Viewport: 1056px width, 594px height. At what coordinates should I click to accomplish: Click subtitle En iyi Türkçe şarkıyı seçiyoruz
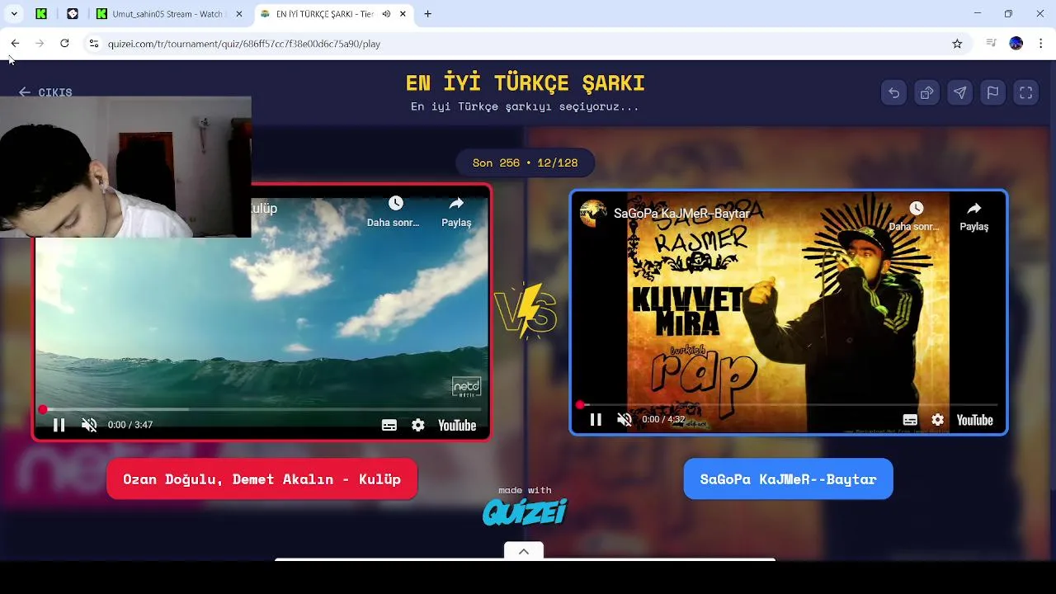525,106
